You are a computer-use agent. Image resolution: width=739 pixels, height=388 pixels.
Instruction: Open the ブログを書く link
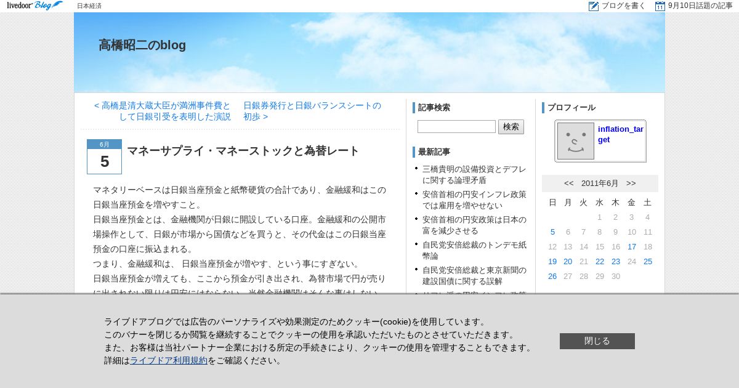tap(623, 6)
